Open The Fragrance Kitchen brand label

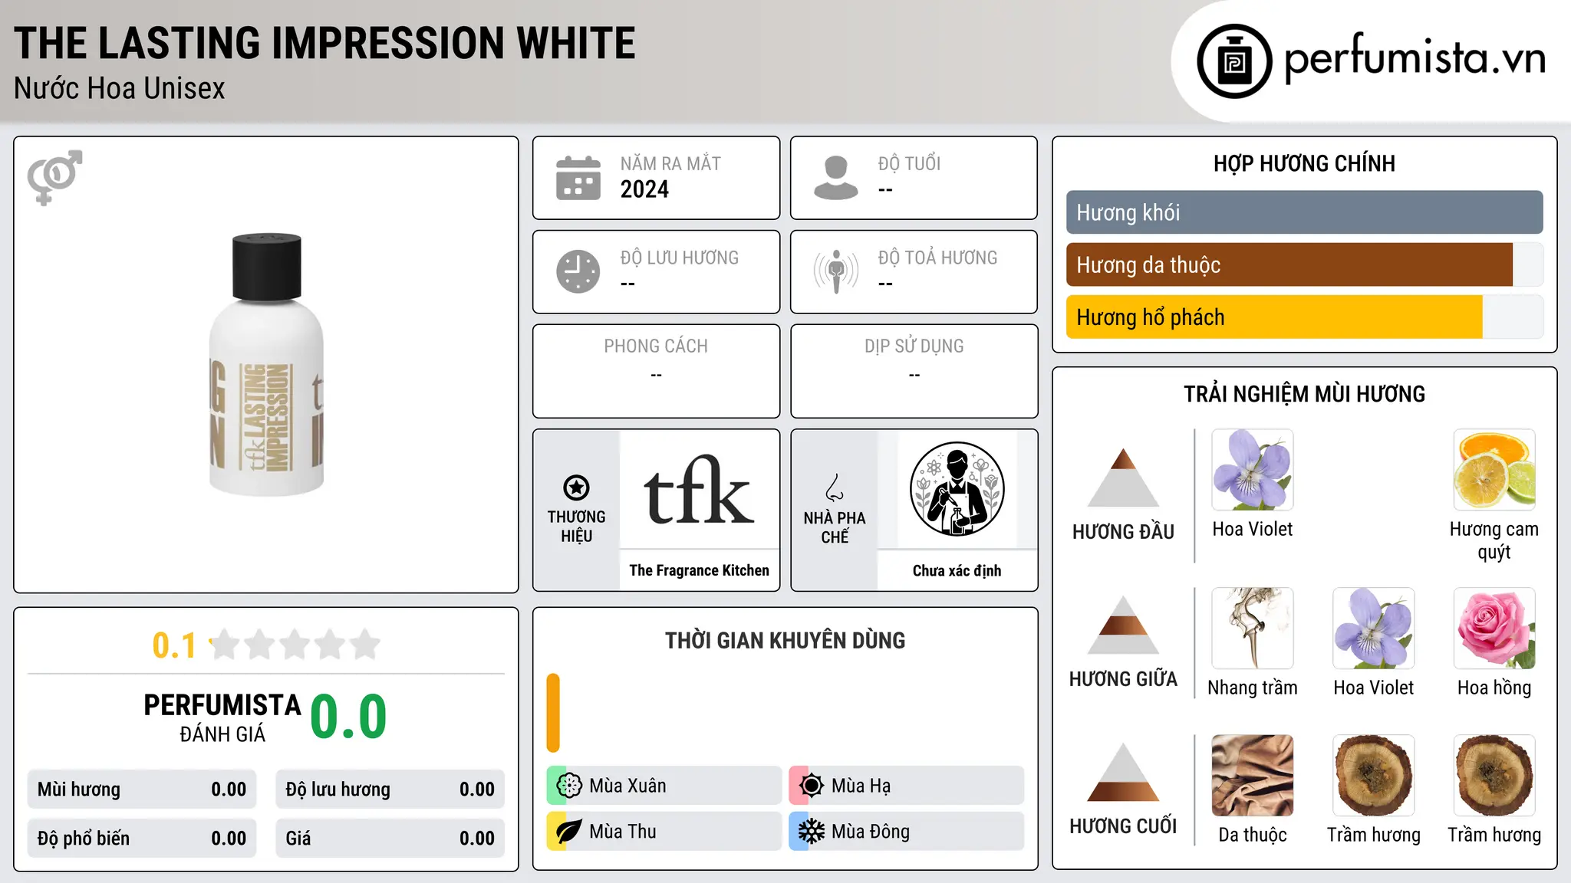[699, 570]
